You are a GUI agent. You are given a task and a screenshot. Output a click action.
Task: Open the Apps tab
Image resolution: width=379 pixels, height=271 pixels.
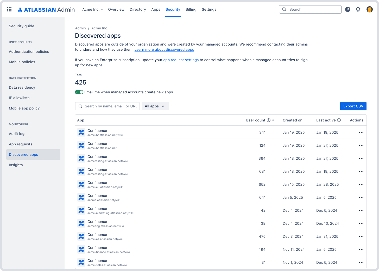[156, 9]
